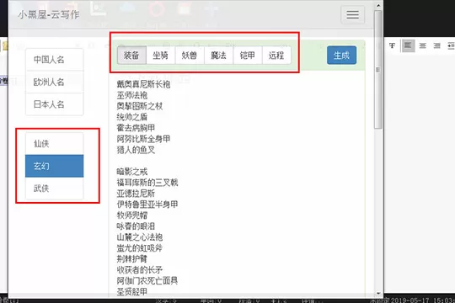The width and height of the screenshot is (455, 303).
Task: Click the generated name 阿伽门农死亡面具
Action: click(x=147, y=280)
